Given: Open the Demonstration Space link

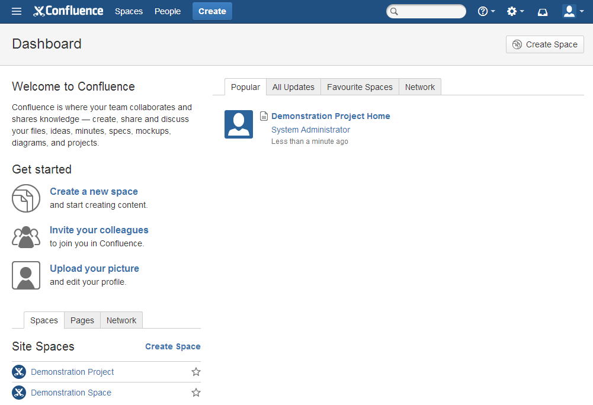Looking at the screenshot, I should pyautogui.click(x=71, y=393).
